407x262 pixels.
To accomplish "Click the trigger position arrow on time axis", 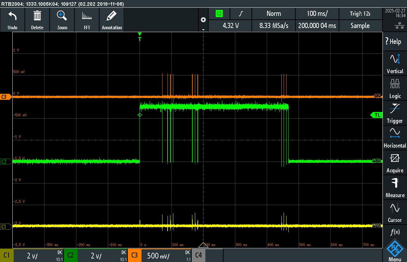I will (203, 245).
